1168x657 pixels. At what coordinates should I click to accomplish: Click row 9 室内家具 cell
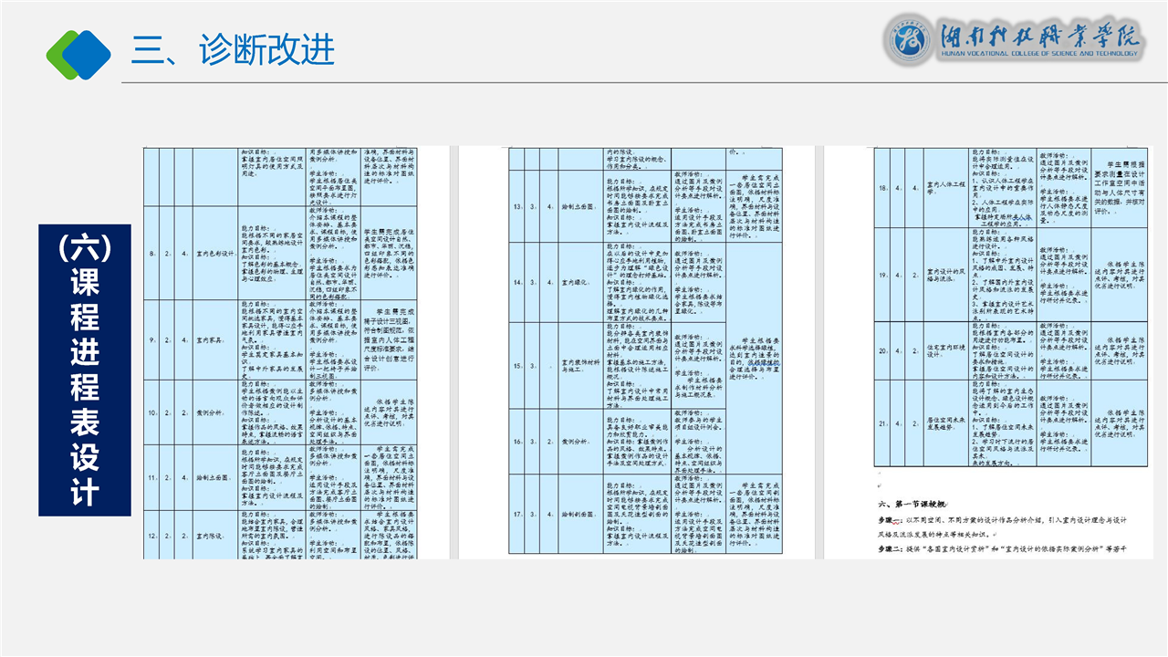pyautogui.click(x=214, y=339)
